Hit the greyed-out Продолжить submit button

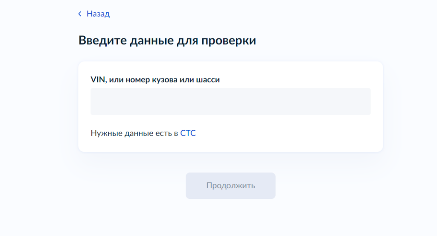click(x=230, y=186)
